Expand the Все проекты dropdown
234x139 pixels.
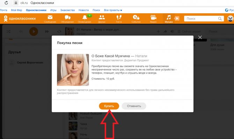(x=113, y=10)
